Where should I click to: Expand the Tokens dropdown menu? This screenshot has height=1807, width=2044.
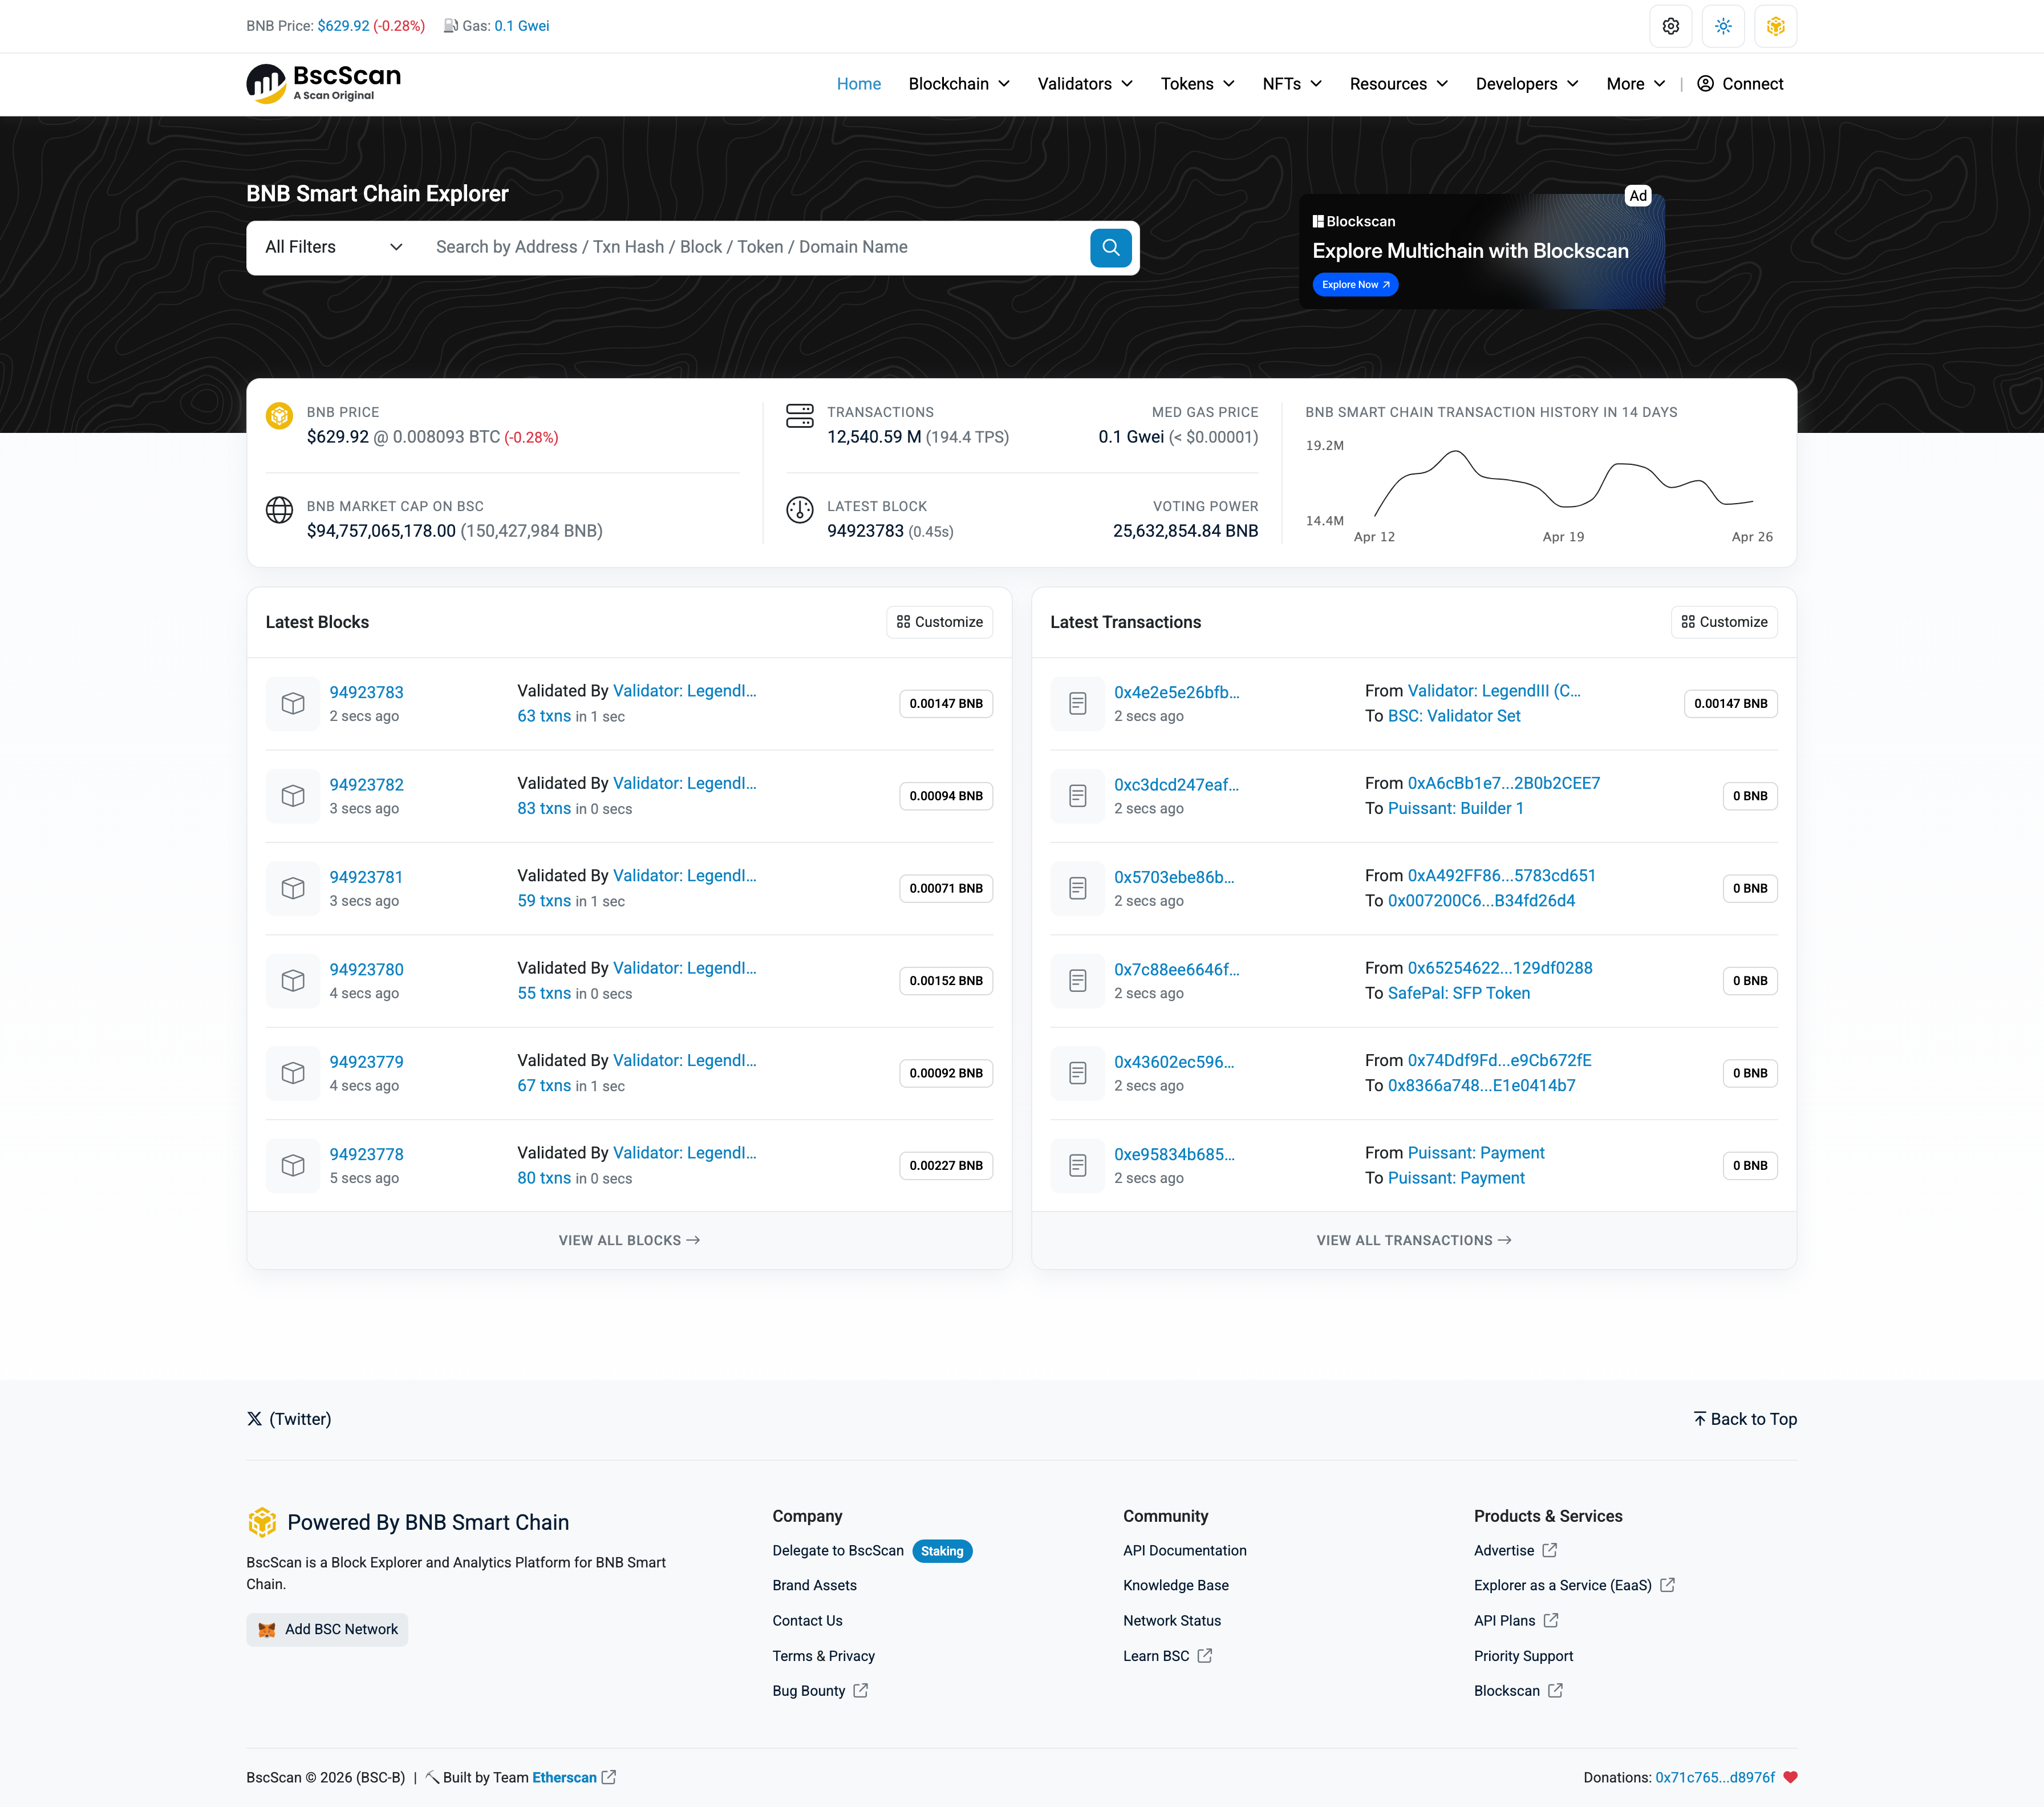(1197, 84)
